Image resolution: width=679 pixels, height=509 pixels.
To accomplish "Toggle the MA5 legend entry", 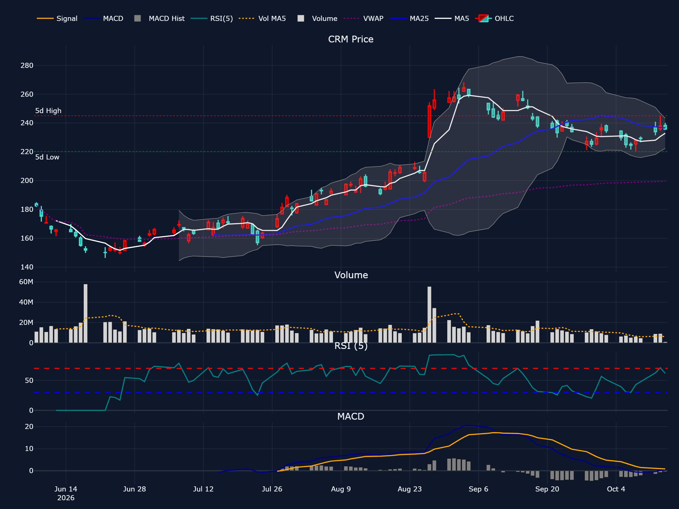I will coord(452,18).
